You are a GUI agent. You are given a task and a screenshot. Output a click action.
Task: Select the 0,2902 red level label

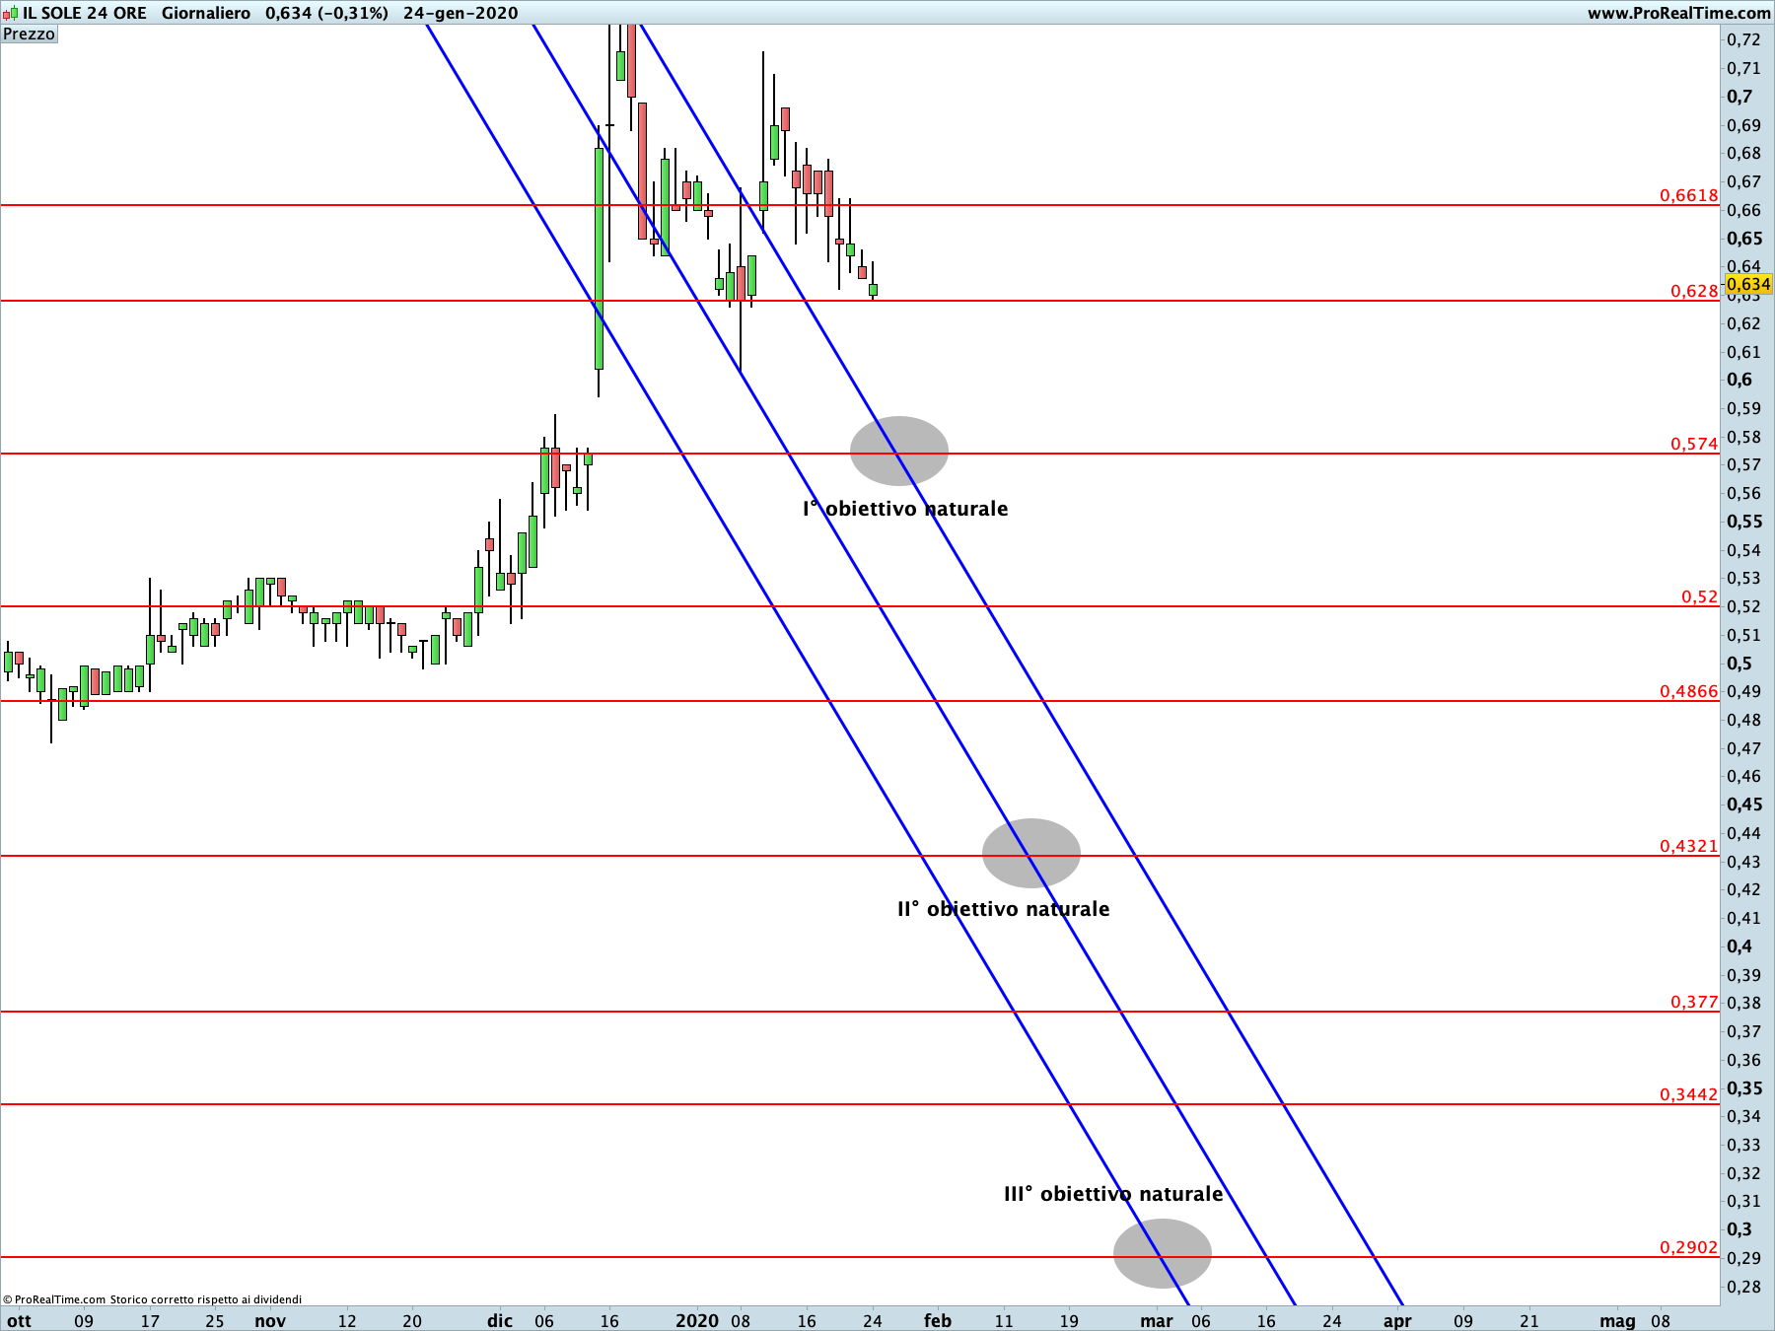pos(1689,1247)
